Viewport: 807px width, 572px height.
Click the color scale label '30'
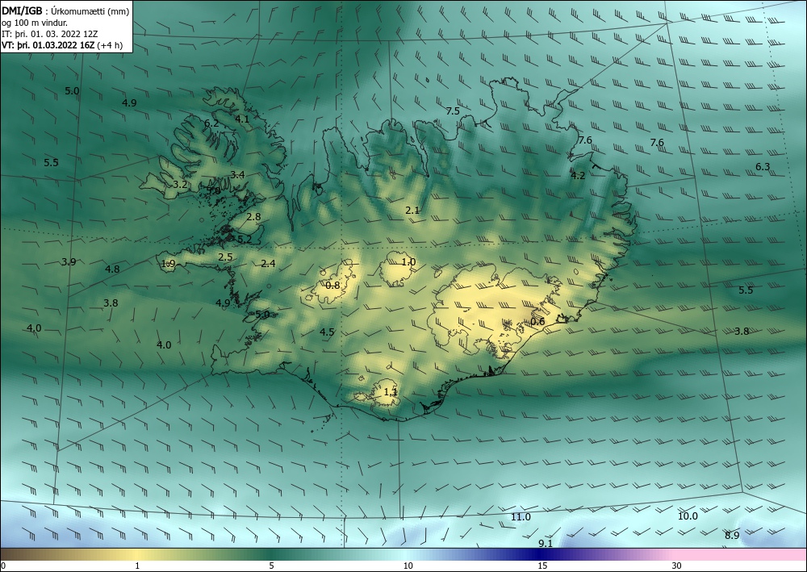[x=677, y=566]
